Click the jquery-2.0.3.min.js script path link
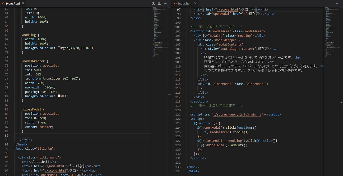Screen dimensions: 343x176 pyautogui.click(x=237, y=114)
